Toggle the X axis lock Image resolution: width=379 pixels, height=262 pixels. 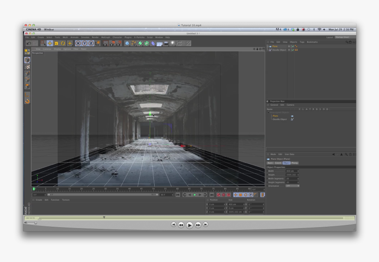(78, 43)
